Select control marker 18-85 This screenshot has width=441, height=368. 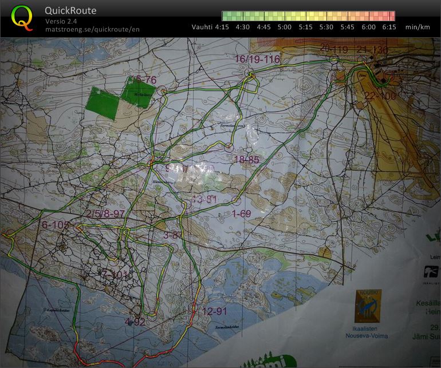pos(246,160)
